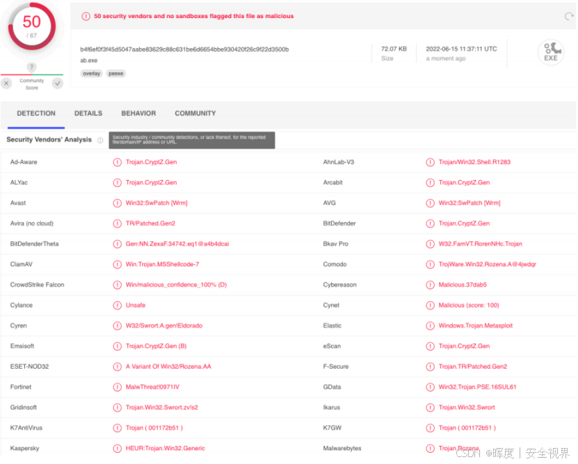Click the MalwThreat!0971IV result
The width and height of the screenshot is (578, 464).
point(152,387)
